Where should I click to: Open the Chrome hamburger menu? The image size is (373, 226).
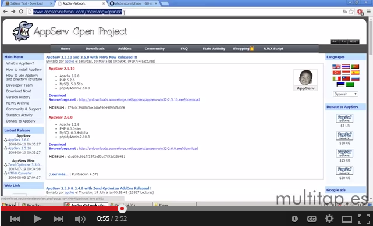tap(369, 12)
